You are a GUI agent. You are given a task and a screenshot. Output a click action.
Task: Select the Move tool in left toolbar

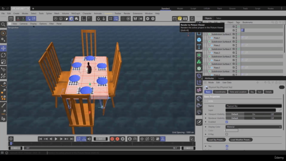3,48
